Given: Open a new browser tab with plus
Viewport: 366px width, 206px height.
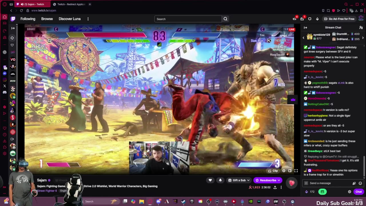Looking at the screenshot, I should tap(90, 4).
